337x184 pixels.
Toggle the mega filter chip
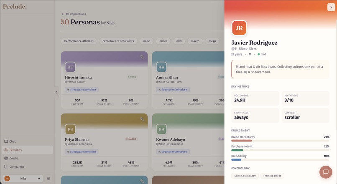pos(212,41)
